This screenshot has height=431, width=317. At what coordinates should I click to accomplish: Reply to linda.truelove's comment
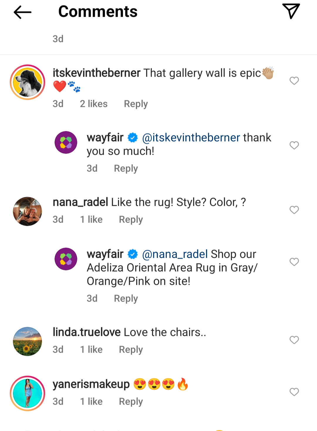tap(131, 350)
